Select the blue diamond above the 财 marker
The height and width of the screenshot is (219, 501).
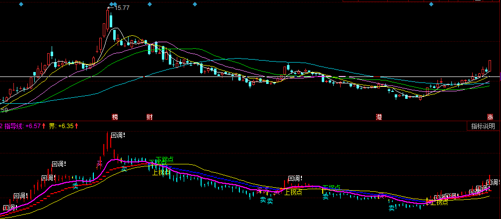(x=149, y=4)
